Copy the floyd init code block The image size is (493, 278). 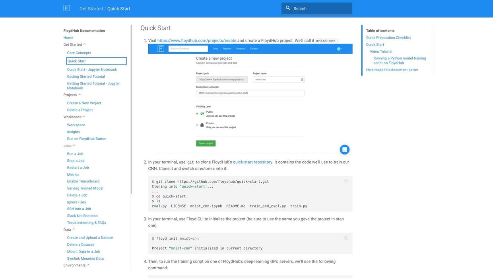[x=346, y=239]
